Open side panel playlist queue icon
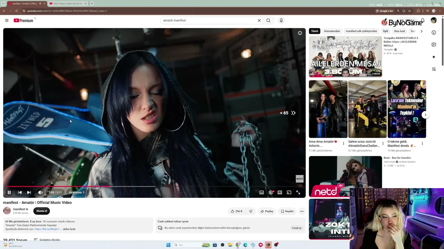 tap(434, 69)
